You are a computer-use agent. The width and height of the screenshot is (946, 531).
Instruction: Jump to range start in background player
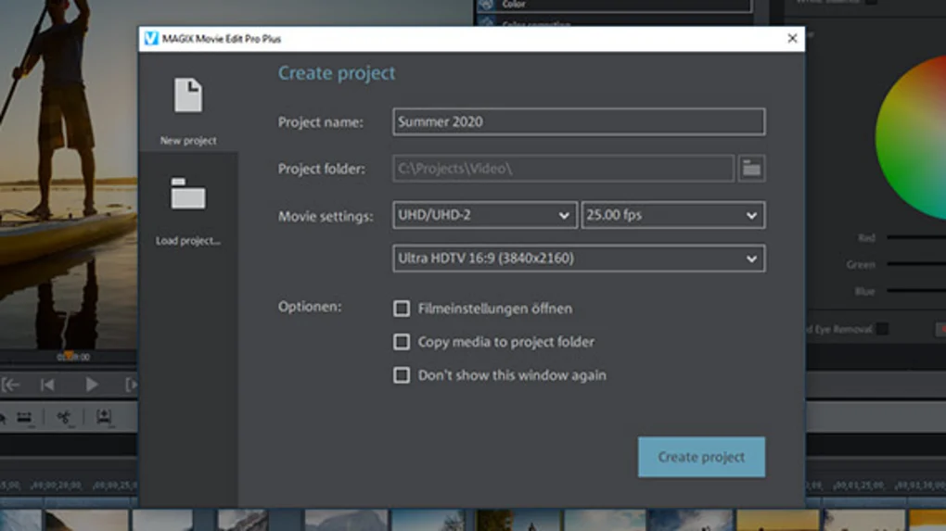point(11,385)
